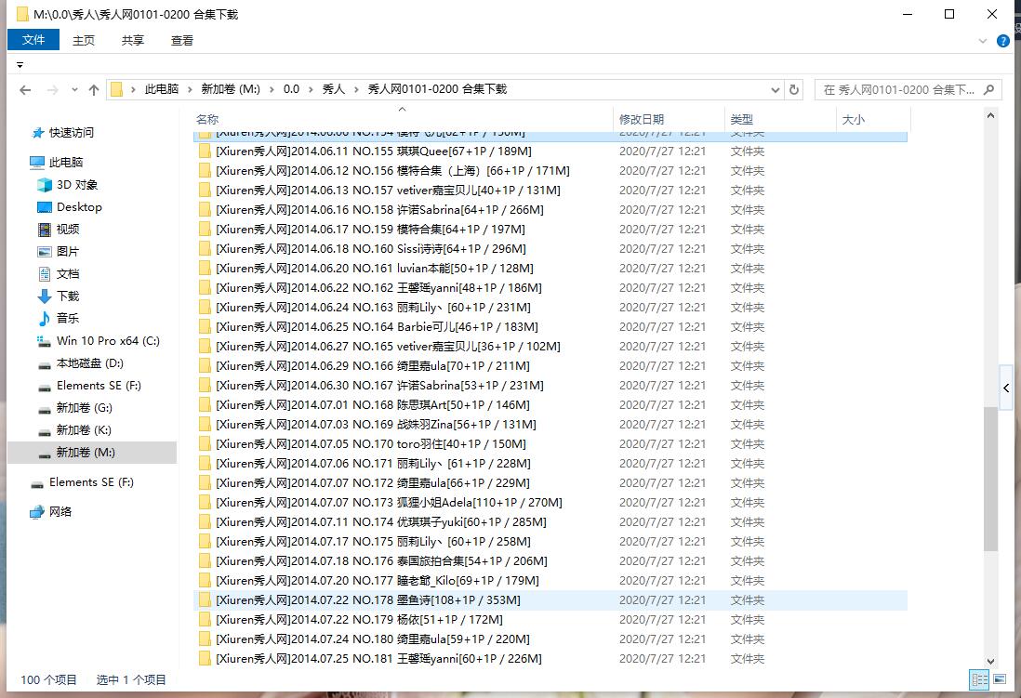Switch to the 查看 ribbon tab

coord(182,40)
